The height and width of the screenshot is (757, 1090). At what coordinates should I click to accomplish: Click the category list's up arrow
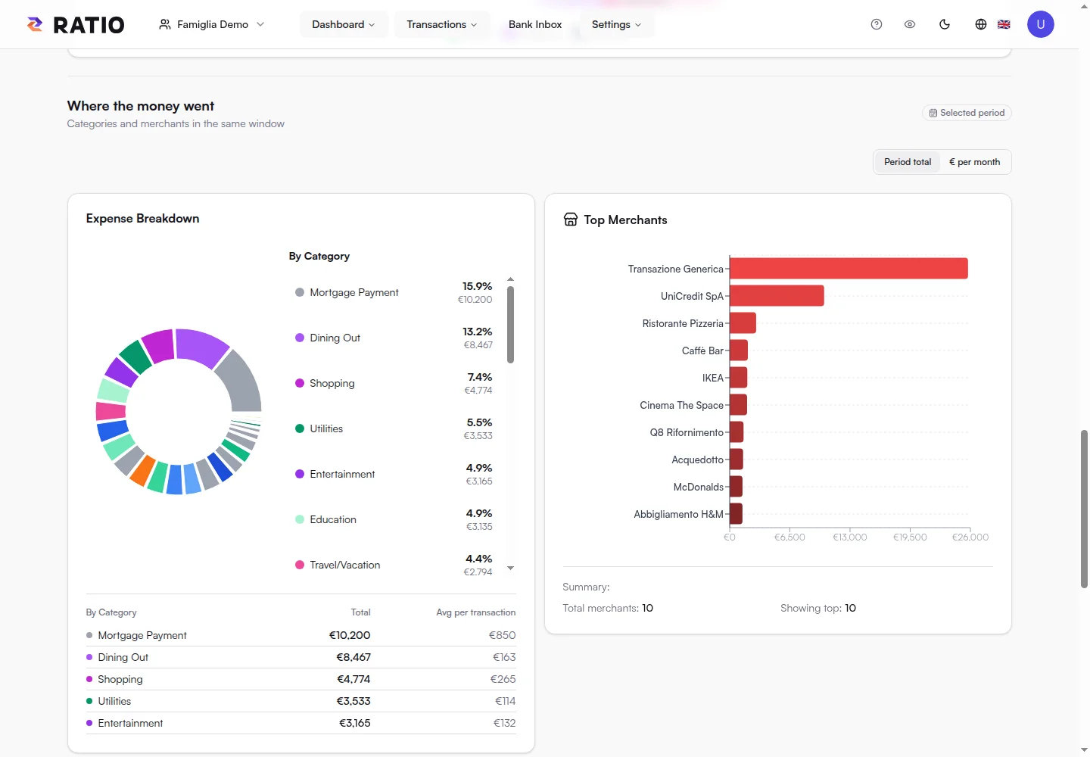tap(510, 279)
